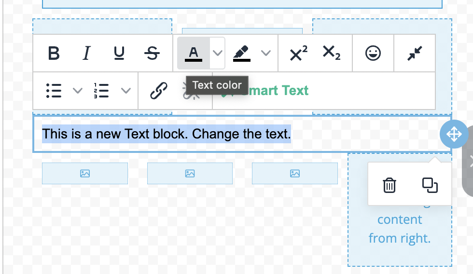Viewport: 473px width, 274px height.
Task: Open the emoji picker
Action: pyautogui.click(x=373, y=53)
